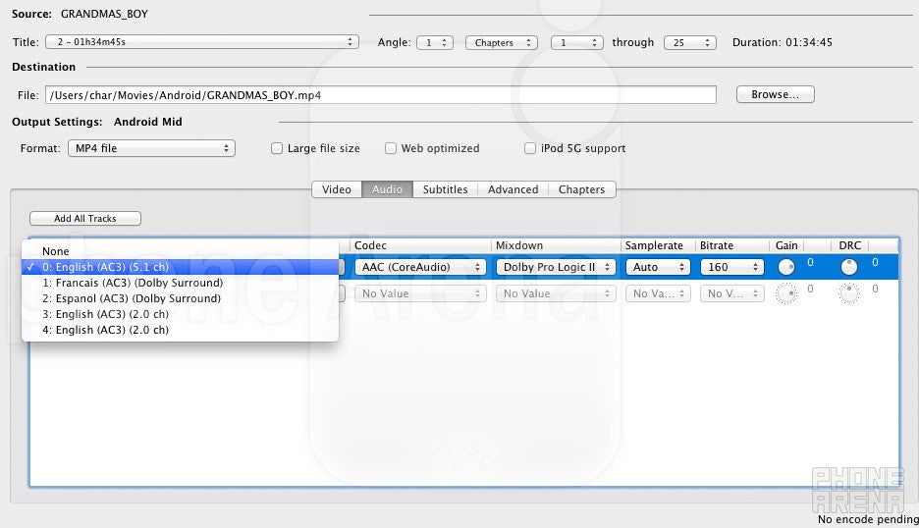Image resolution: width=919 pixels, height=528 pixels.
Task: Click the 'GRANDMAS_BOY' source name text
Action: [104, 14]
